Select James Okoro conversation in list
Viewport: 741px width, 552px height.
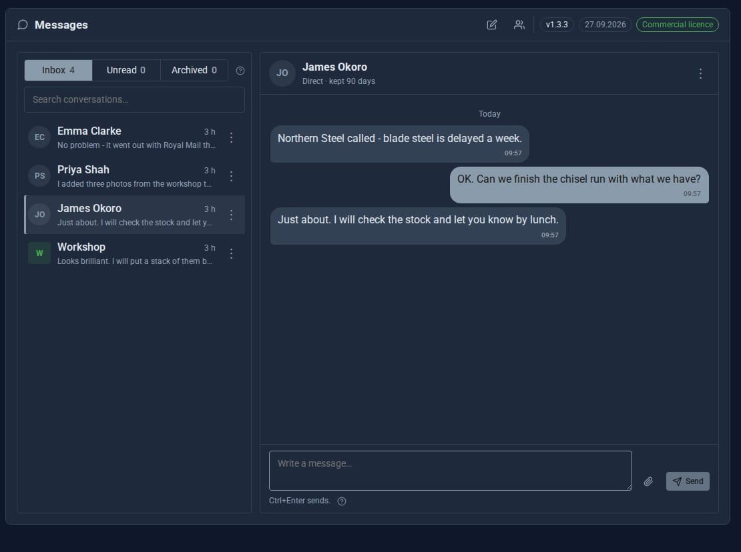[x=134, y=215]
